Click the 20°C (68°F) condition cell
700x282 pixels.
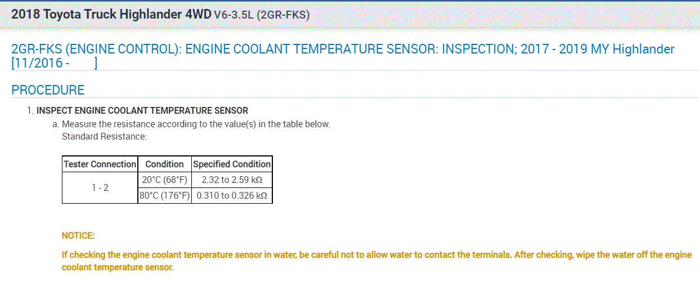coord(164,180)
